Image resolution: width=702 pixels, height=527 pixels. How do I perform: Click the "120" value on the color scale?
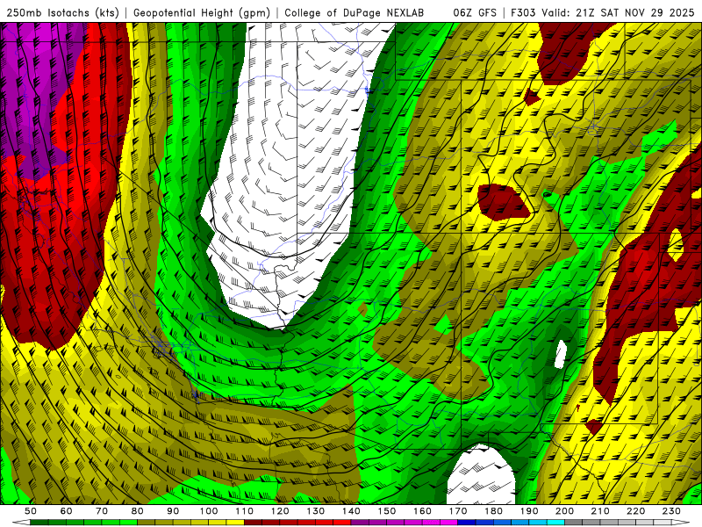[280, 511]
